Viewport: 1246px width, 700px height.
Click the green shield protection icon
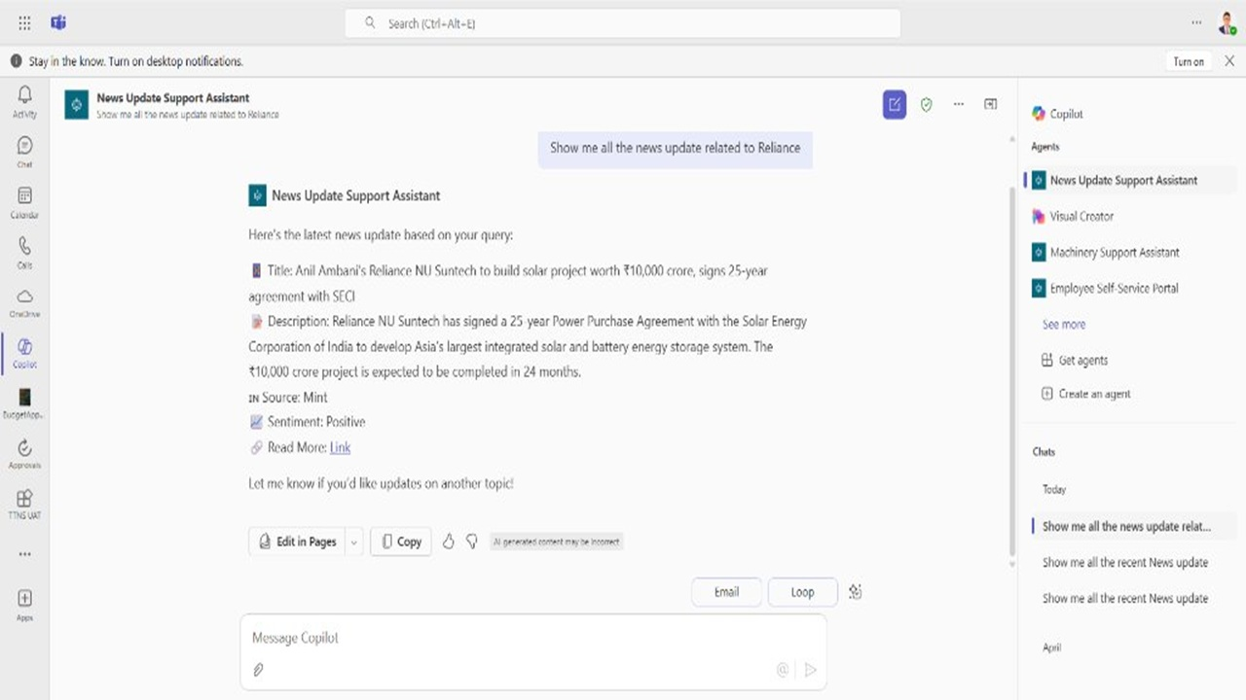[927, 104]
